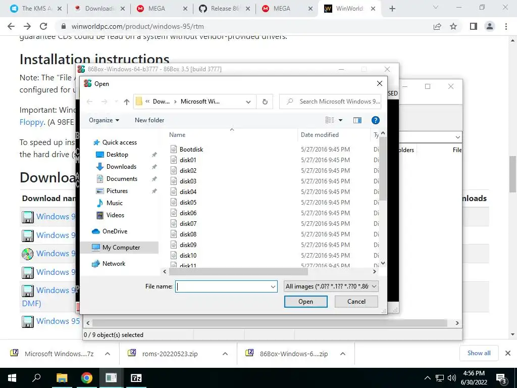Viewport: 517px width, 388px height.
Task: Switch to the Downloading browser tab
Action: coord(99,9)
